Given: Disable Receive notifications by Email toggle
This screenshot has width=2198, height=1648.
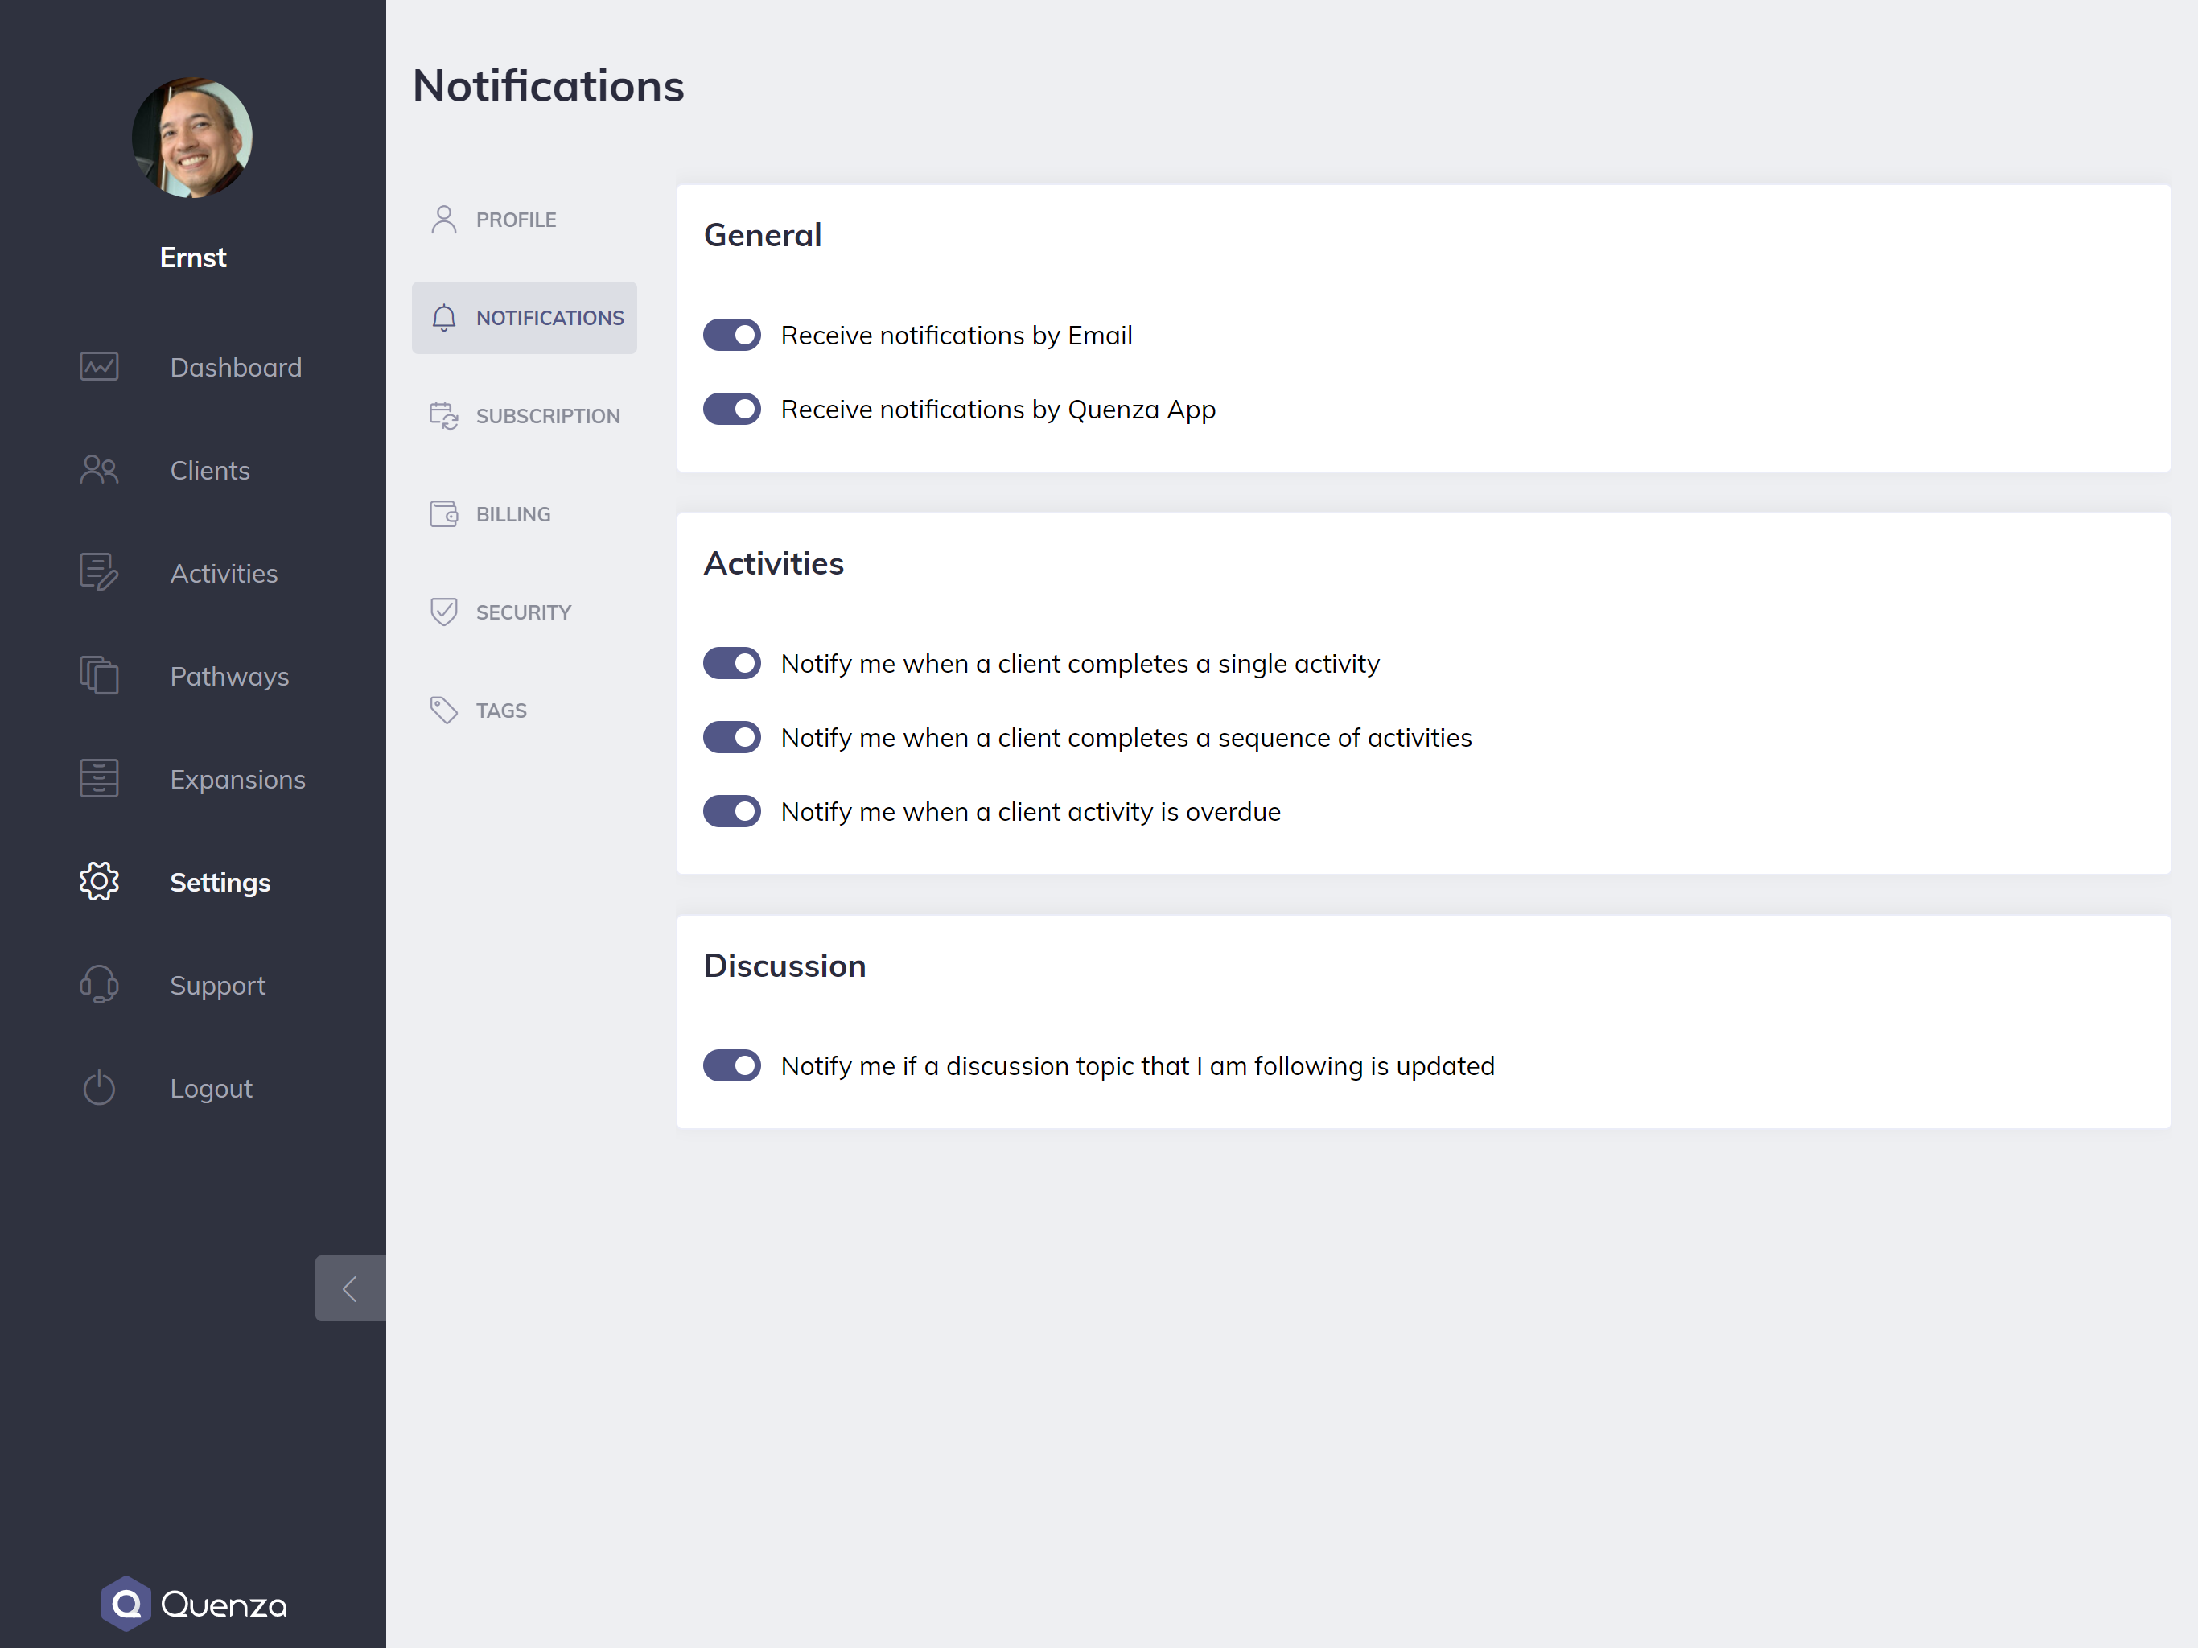Looking at the screenshot, I should click(x=731, y=335).
